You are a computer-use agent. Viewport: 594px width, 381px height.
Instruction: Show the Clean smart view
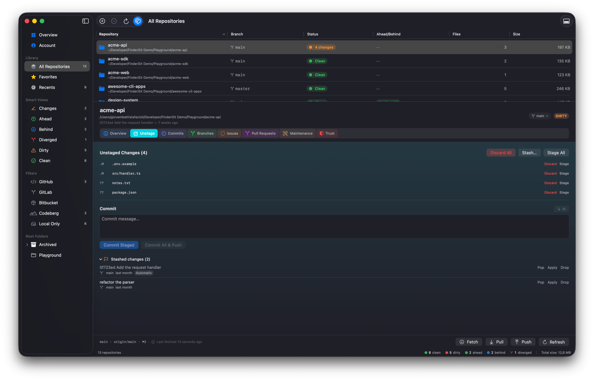coord(57,161)
